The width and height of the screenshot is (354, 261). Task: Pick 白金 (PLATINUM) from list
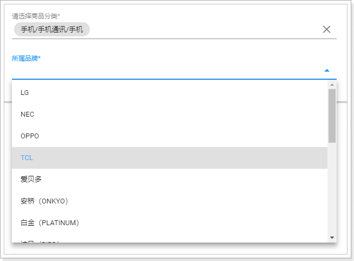click(50, 223)
